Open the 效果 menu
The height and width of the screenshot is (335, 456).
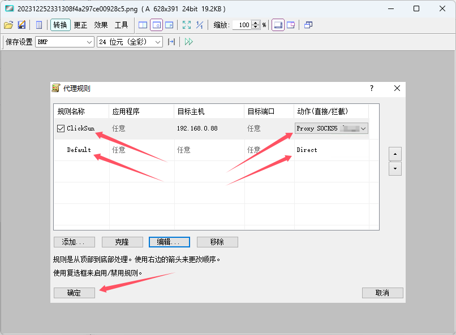(101, 25)
